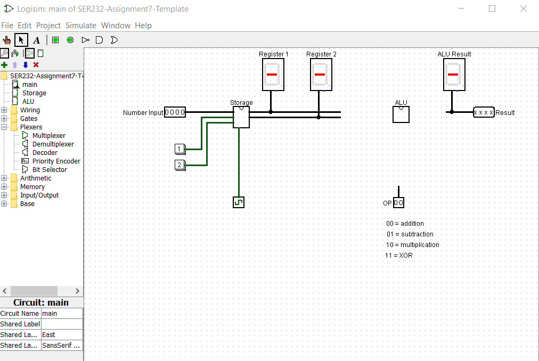The image size is (539, 361).
Task: Remove circuit using the red X button
Action: point(36,64)
